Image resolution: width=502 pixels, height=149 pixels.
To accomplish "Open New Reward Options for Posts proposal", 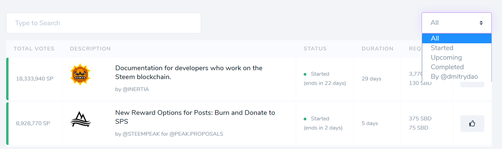I will point(195,117).
